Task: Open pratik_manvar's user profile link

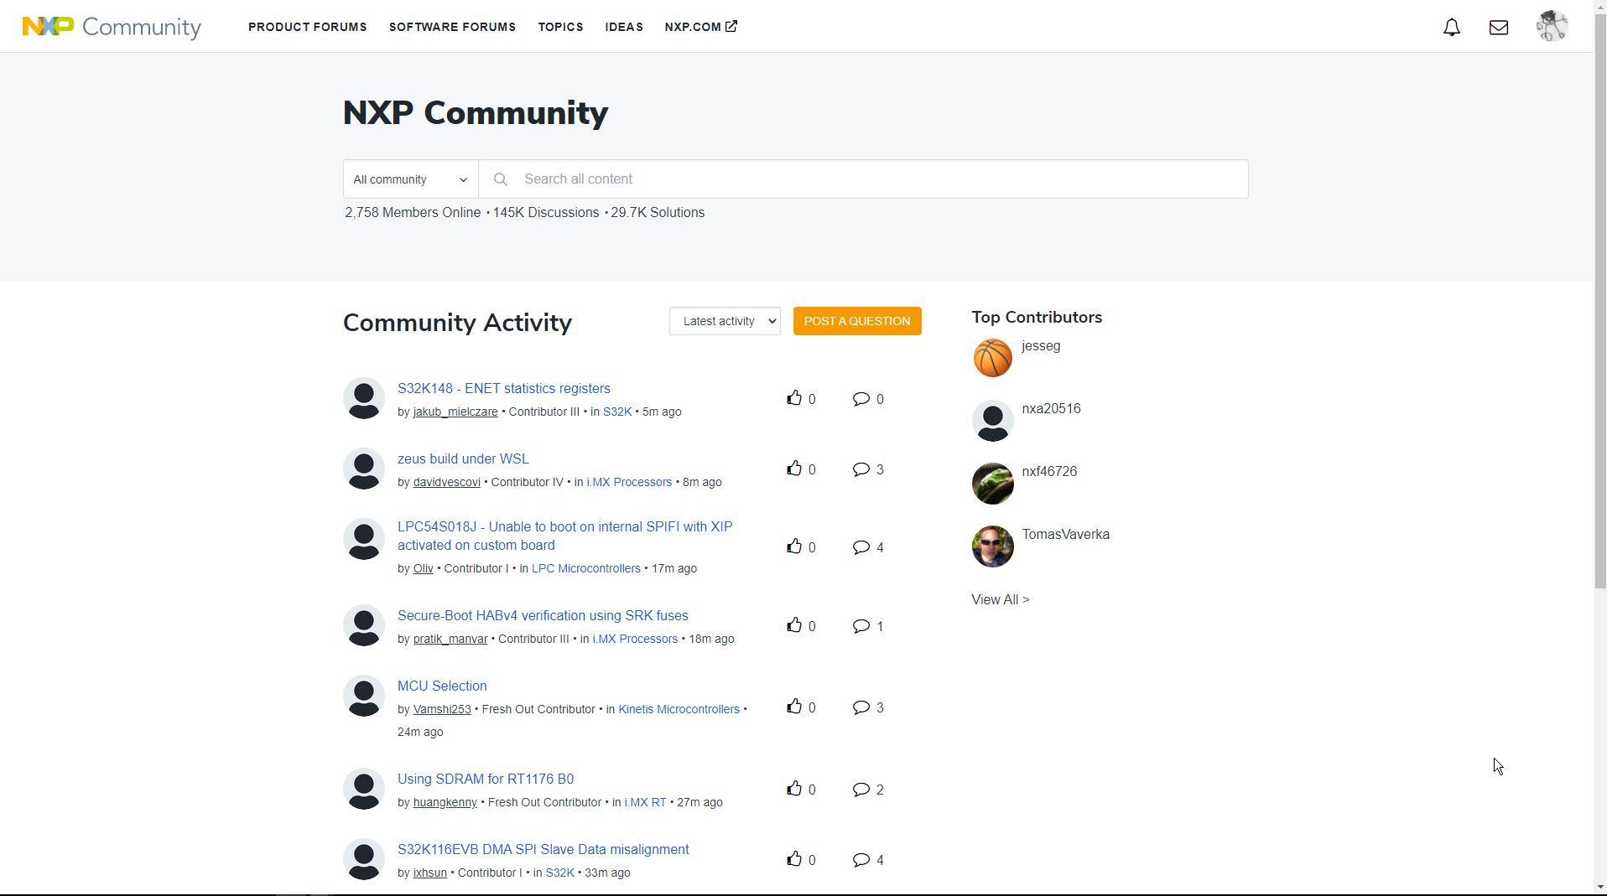Action: [450, 639]
